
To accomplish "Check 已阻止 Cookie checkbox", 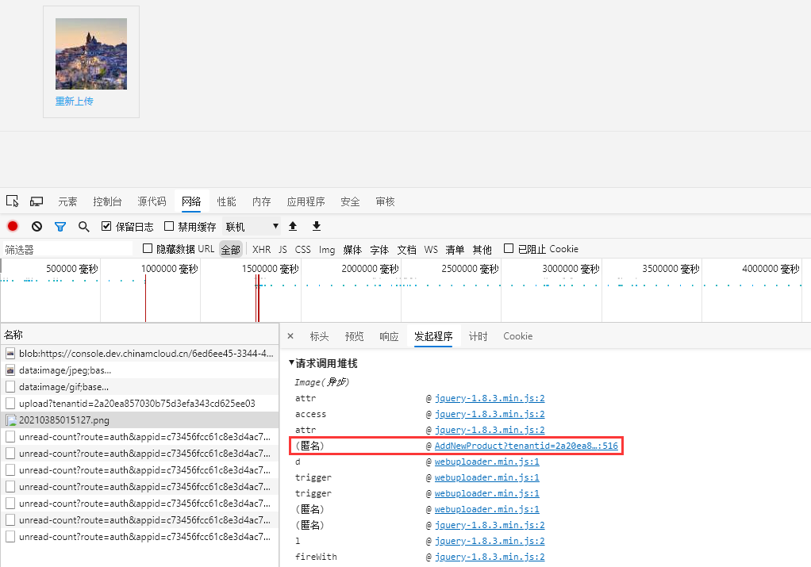I will [509, 249].
